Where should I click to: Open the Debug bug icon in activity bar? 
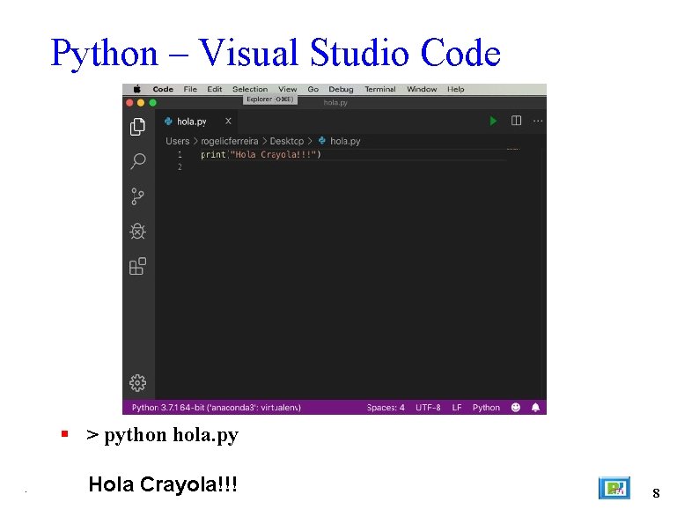[137, 231]
